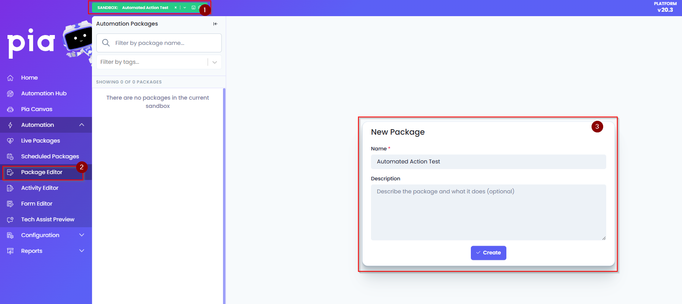The width and height of the screenshot is (682, 304).
Task: Click the Platform v20.3 version label
Action: coord(665,7)
